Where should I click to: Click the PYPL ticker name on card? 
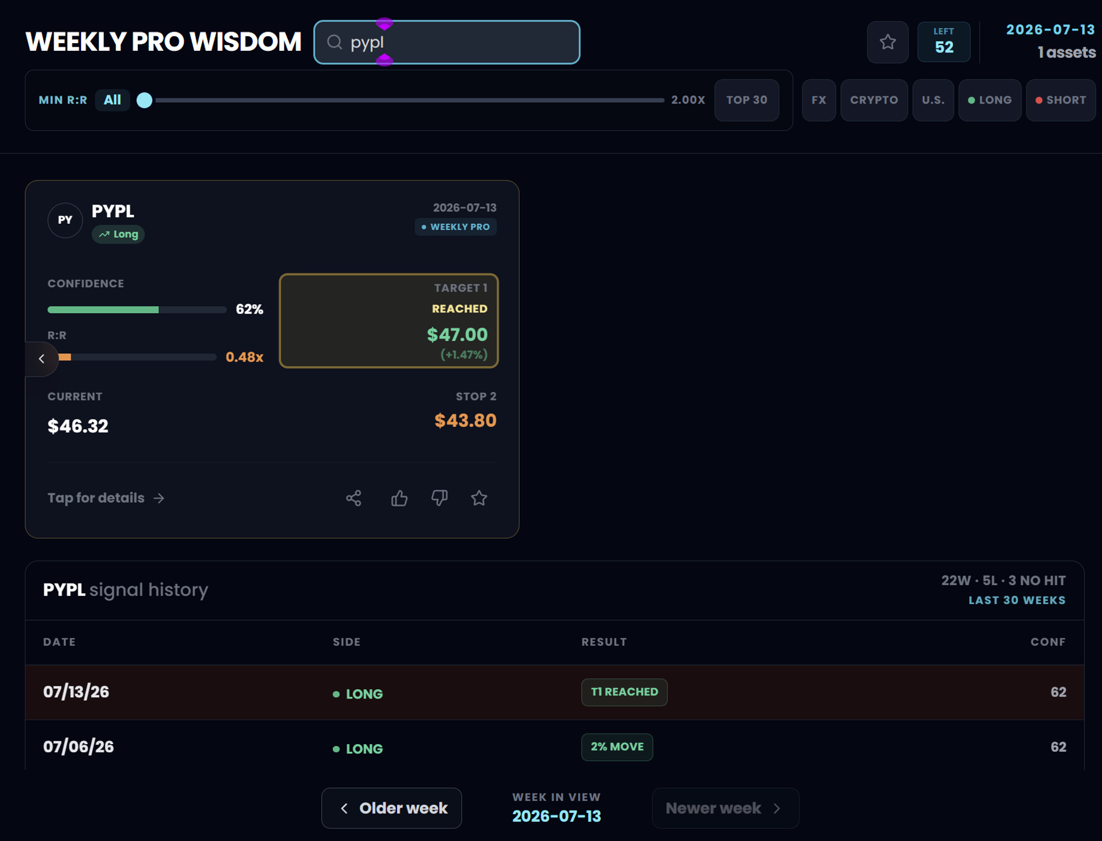coord(113,211)
